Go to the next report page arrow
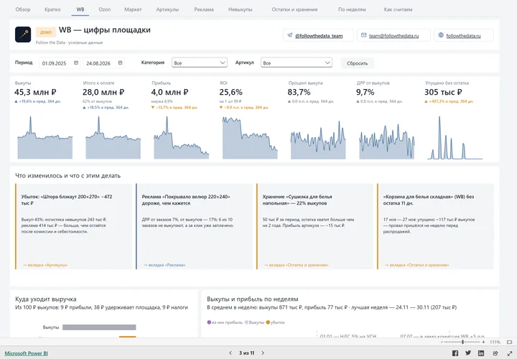Image resolution: width=517 pixels, height=359 pixels. (263, 353)
